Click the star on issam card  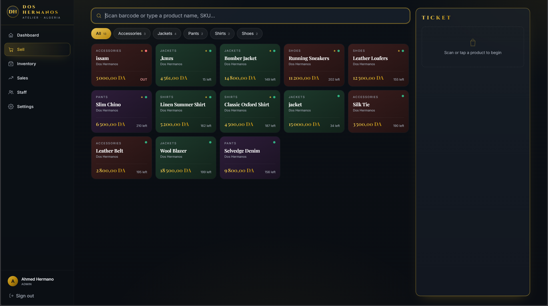pyautogui.click(x=142, y=51)
